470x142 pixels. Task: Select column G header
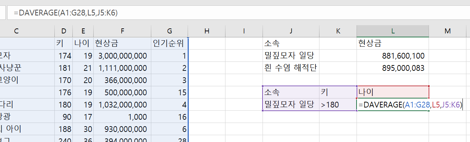coord(169,31)
